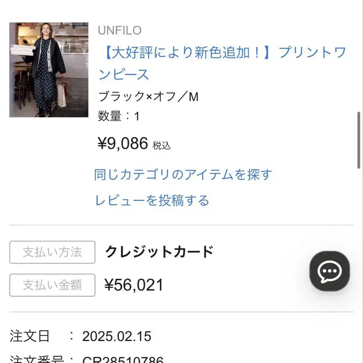
Task: Click the 支払い金額 label box
Action: tap(52, 285)
